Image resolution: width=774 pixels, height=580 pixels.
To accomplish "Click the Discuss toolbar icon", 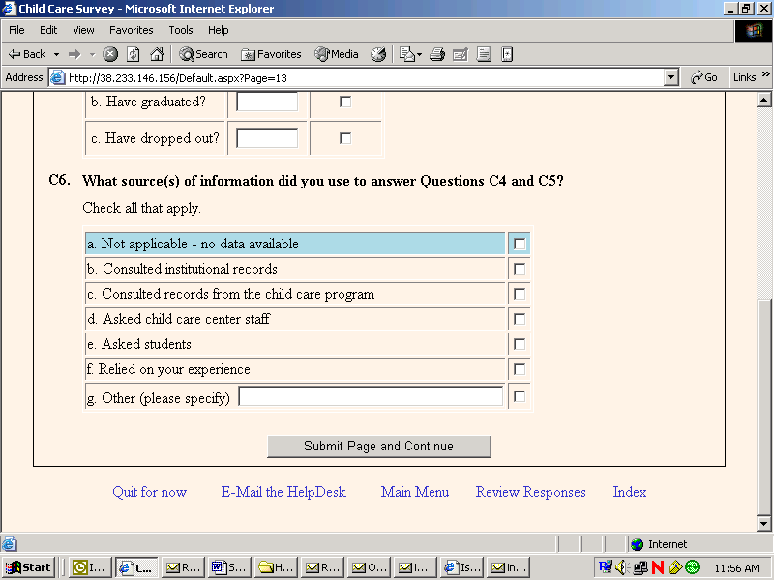I will [484, 54].
